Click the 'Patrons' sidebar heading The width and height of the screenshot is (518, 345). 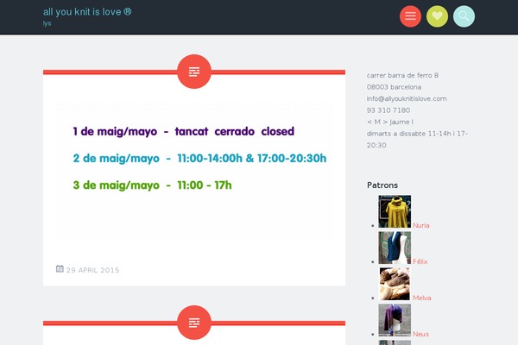click(x=382, y=185)
